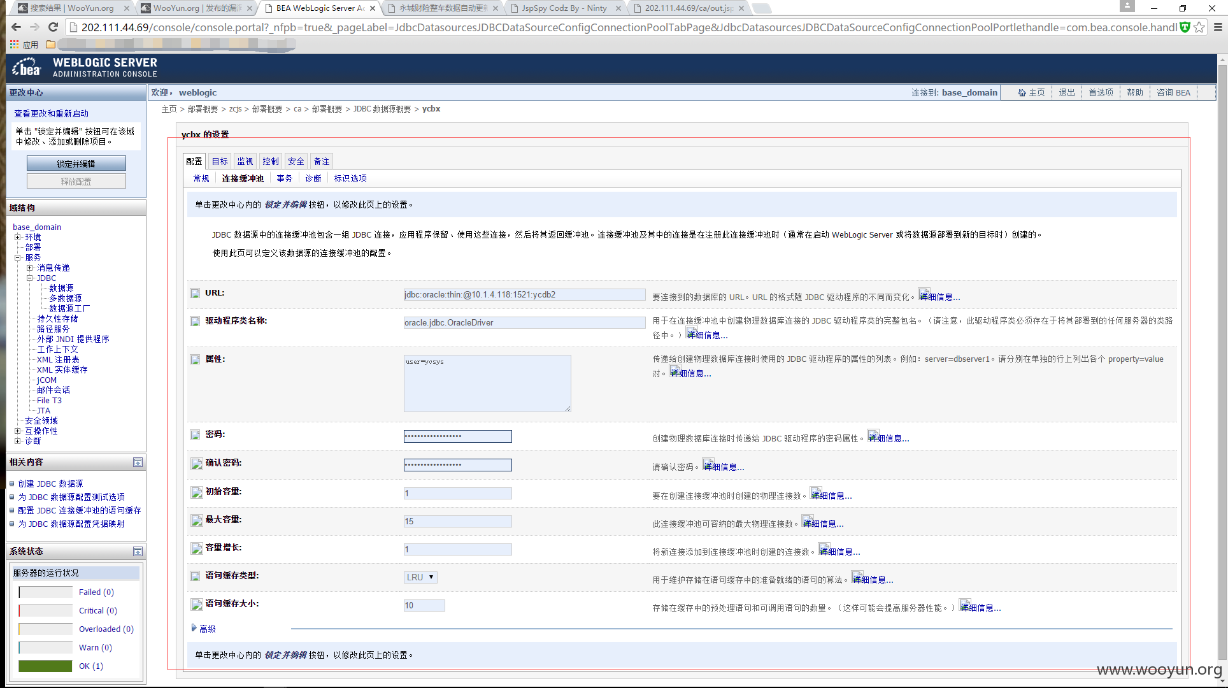Click the URL field restart-required icon
Image resolution: width=1228 pixels, height=688 pixels.
tap(195, 293)
